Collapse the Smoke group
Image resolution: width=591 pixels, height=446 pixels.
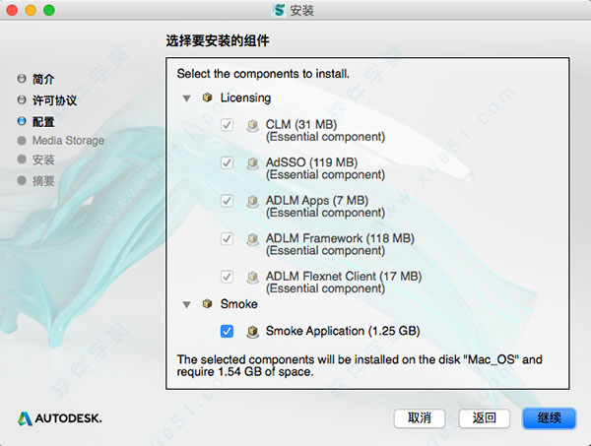pyautogui.click(x=186, y=305)
